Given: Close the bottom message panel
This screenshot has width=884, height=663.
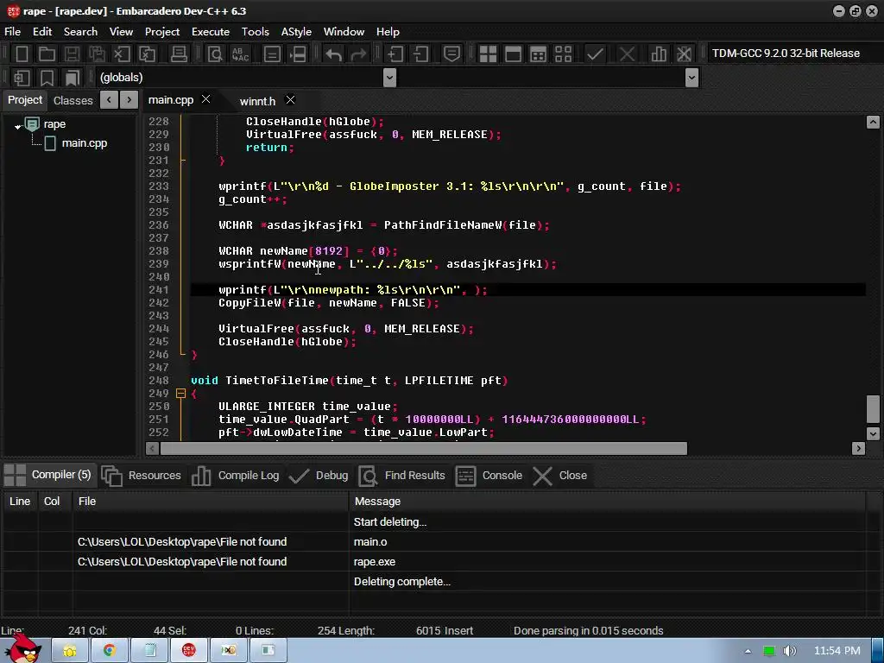Looking at the screenshot, I should point(560,476).
